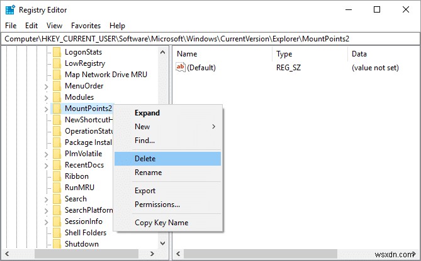Expand the MenuOrder key

[46, 87]
